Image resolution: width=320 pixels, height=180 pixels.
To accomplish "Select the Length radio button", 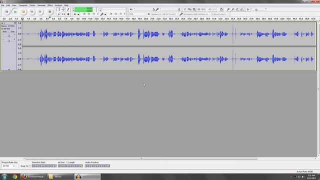I will tap(66, 162).
